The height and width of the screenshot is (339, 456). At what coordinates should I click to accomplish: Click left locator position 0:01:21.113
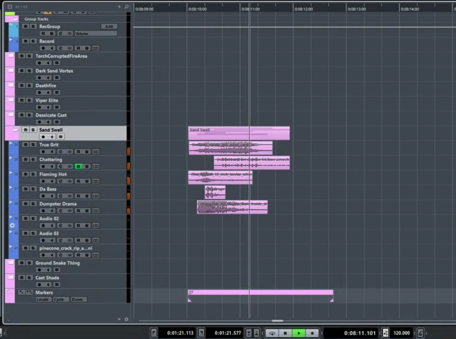180,333
